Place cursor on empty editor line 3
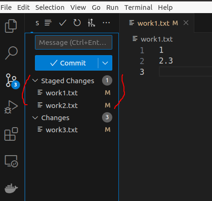The height and width of the screenshot is (201, 212). 185,72
